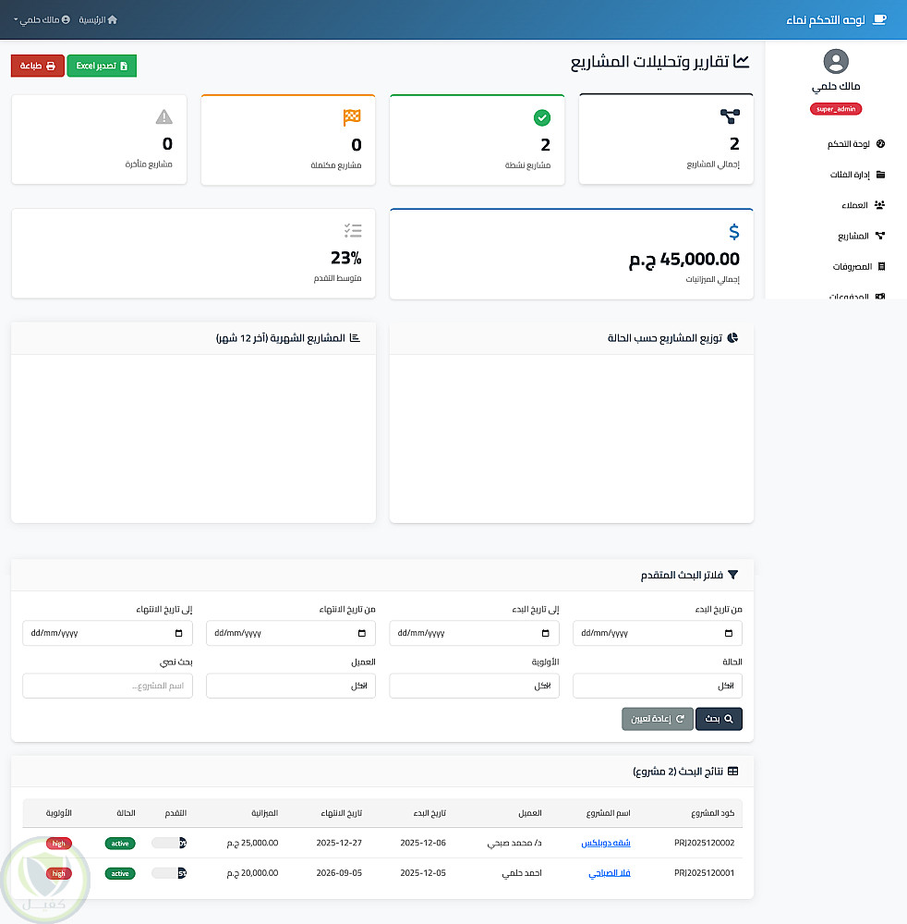
Task: Expand the مالك حلمي user dropdown in header
Action: 42,20
